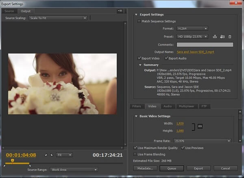The width and height of the screenshot is (244, 178).
Task: Delete the preset with the trash icon
Action: (x=230, y=37)
